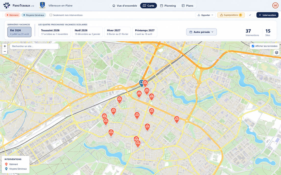Open the Superpositions warning button

pyautogui.click(x=231, y=15)
